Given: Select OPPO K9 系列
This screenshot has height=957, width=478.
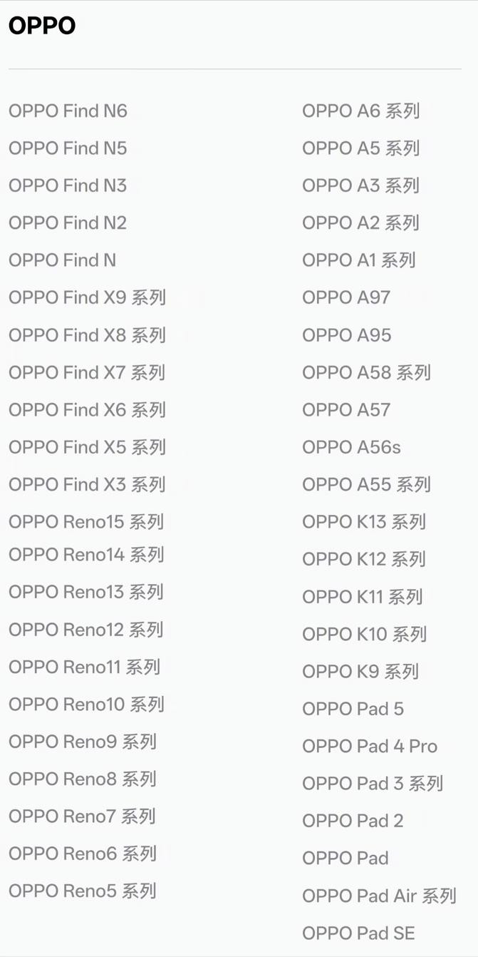Looking at the screenshot, I should click(x=360, y=672).
